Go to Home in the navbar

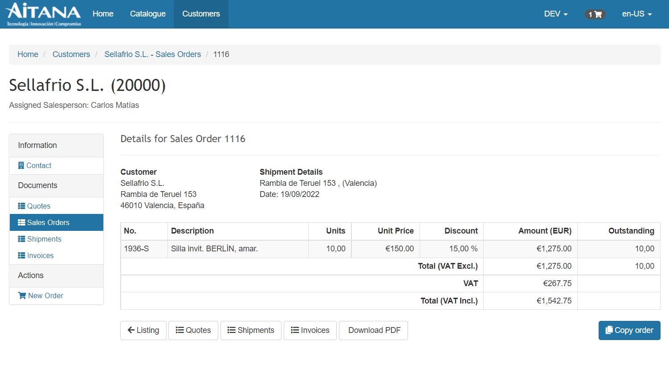[x=103, y=14]
